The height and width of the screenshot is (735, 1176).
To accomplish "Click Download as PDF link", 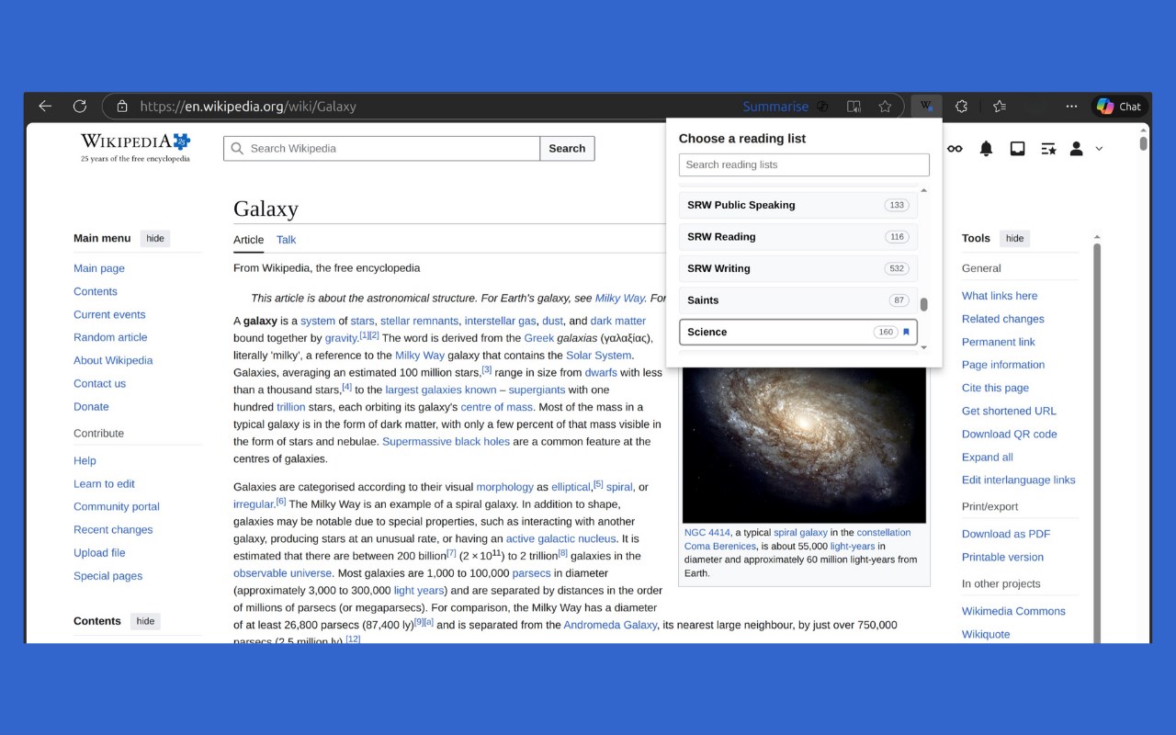I will click(x=1006, y=534).
